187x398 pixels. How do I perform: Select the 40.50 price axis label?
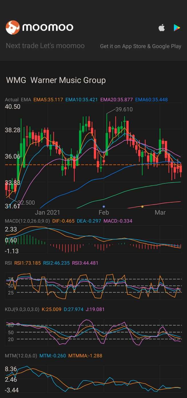[x=13, y=107]
